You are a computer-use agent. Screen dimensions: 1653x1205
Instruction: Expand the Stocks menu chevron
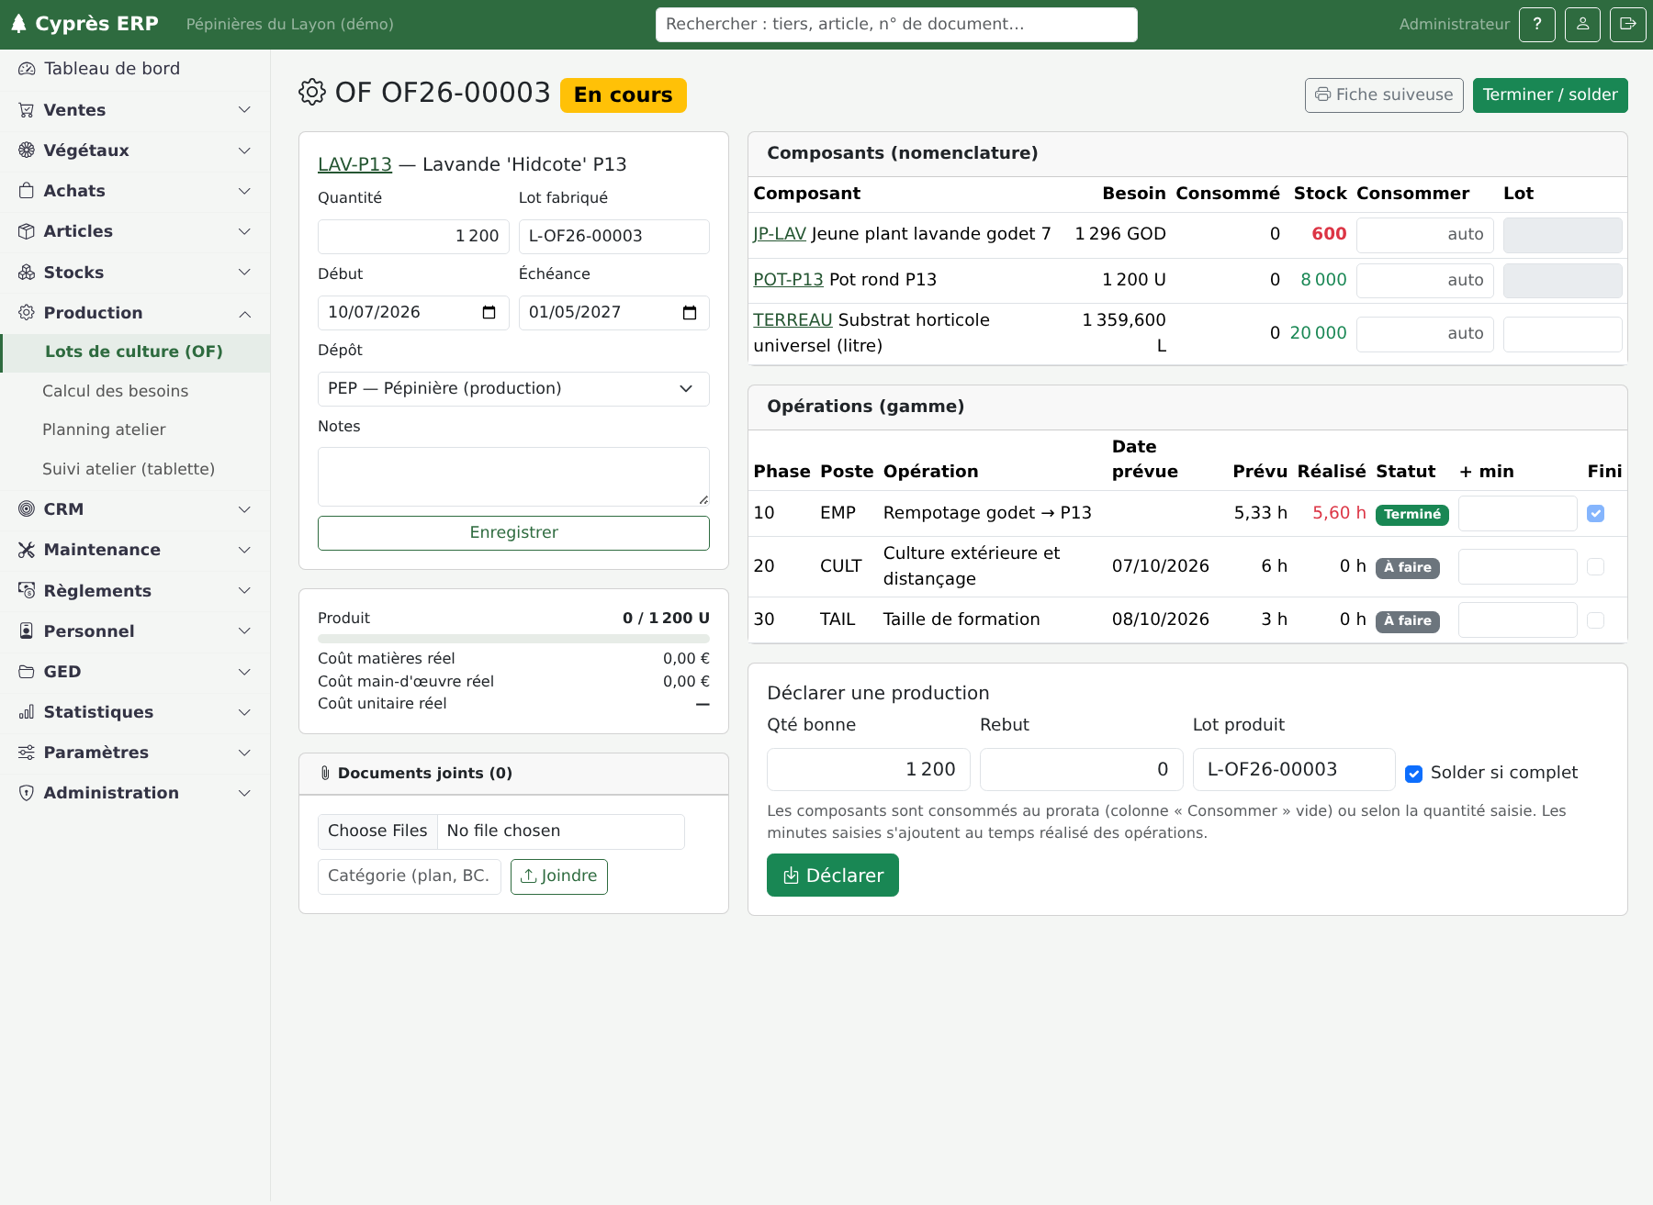tap(244, 273)
